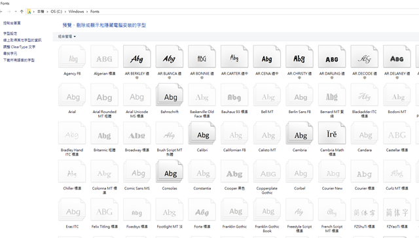Click Windows segment in address bar
419x238 pixels.
tap(76, 12)
